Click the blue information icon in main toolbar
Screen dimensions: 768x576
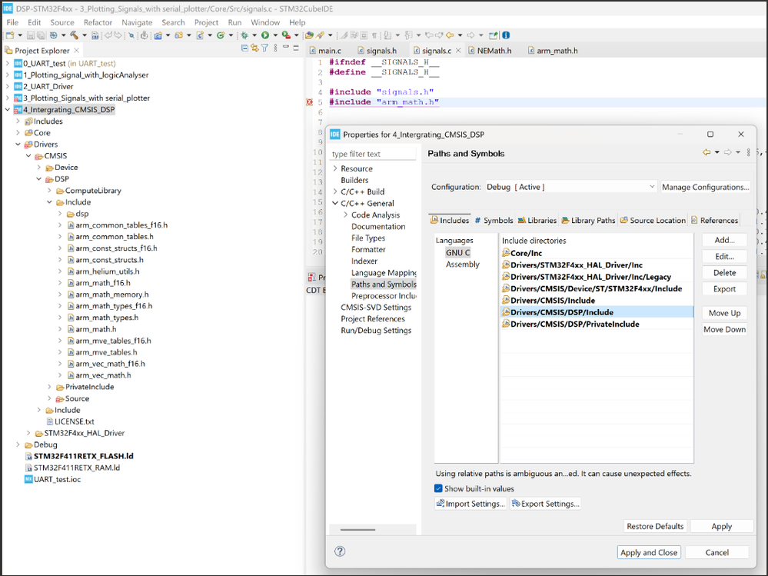tap(506, 35)
